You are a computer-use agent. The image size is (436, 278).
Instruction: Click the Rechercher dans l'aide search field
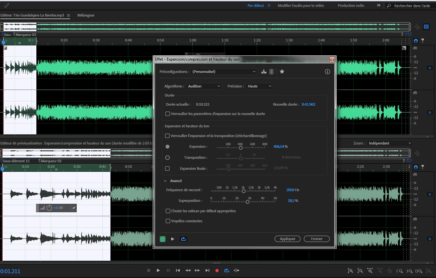click(x=412, y=6)
